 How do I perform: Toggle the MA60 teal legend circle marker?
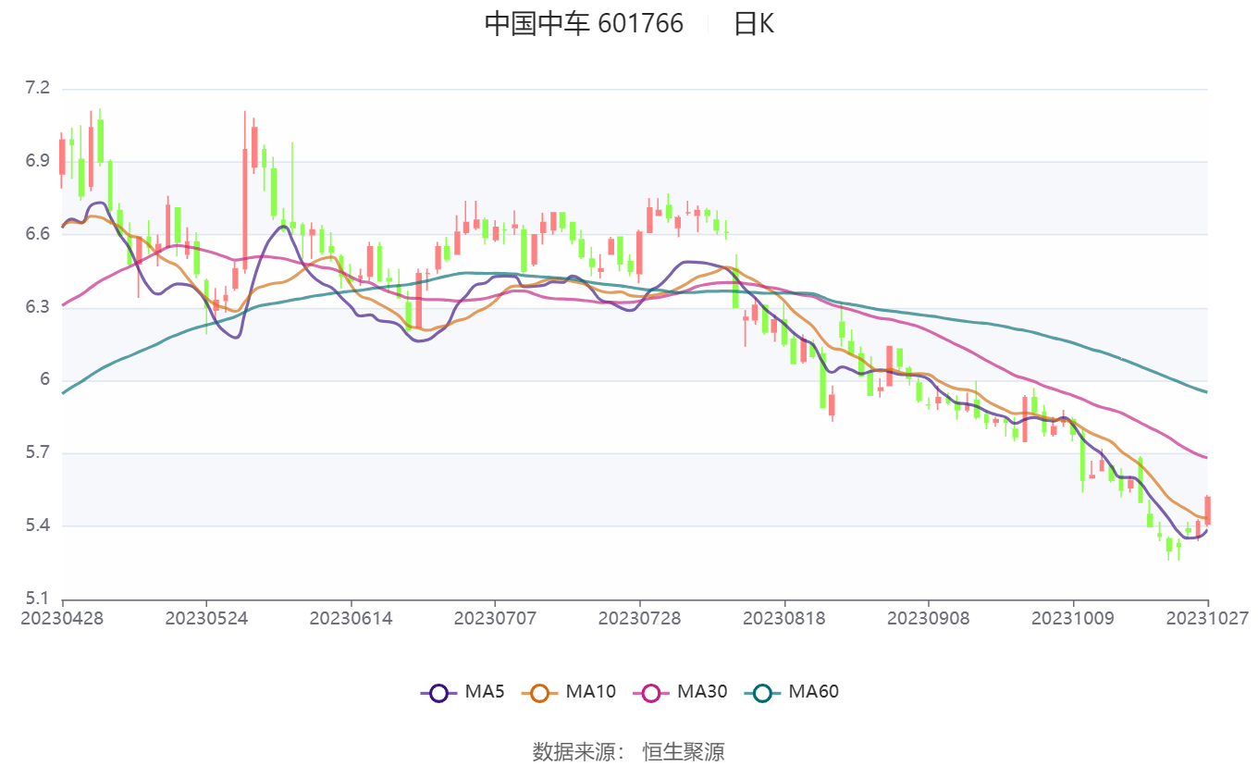click(x=762, y=692)
